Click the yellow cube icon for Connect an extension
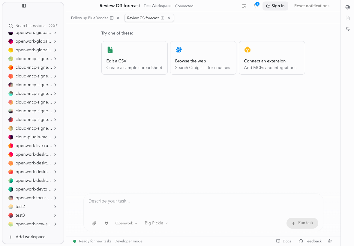Image resolution: width=354 pixels, height=246 pixels. [247, 50]
